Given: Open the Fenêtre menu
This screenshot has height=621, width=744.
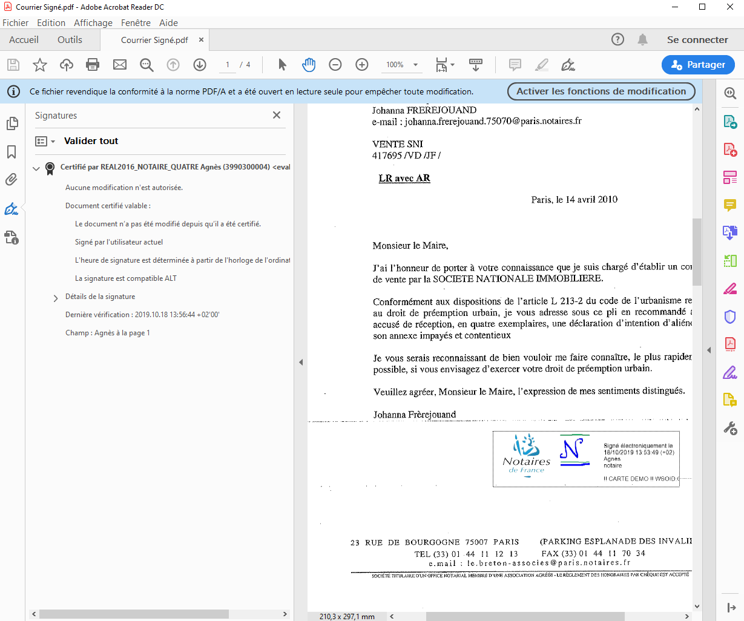Looking at the screenshot, I should (136, 23).
